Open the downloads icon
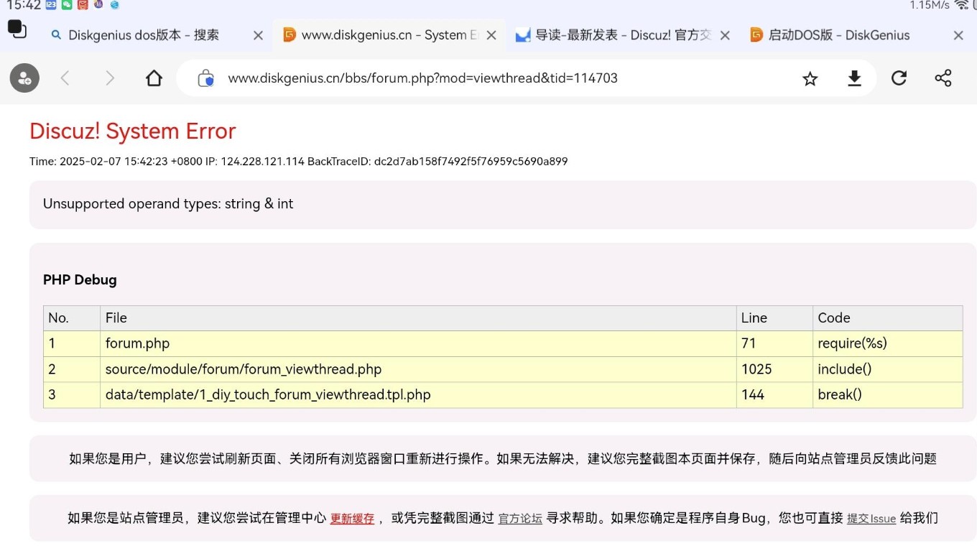 click(x=854, y=78)
